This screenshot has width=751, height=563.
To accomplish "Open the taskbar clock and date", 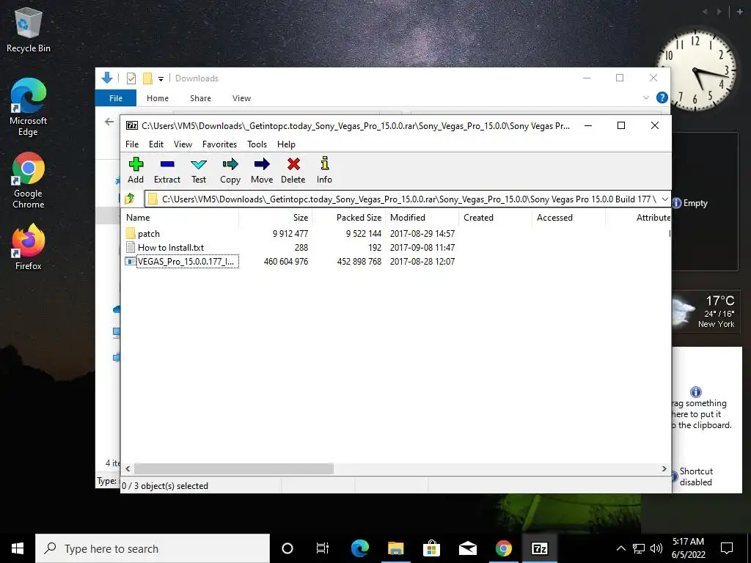I will tap(688, 548).
